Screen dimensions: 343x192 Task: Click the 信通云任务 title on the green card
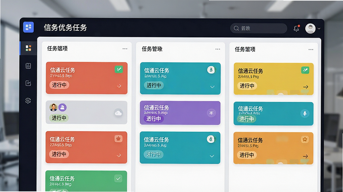(62, 179)
